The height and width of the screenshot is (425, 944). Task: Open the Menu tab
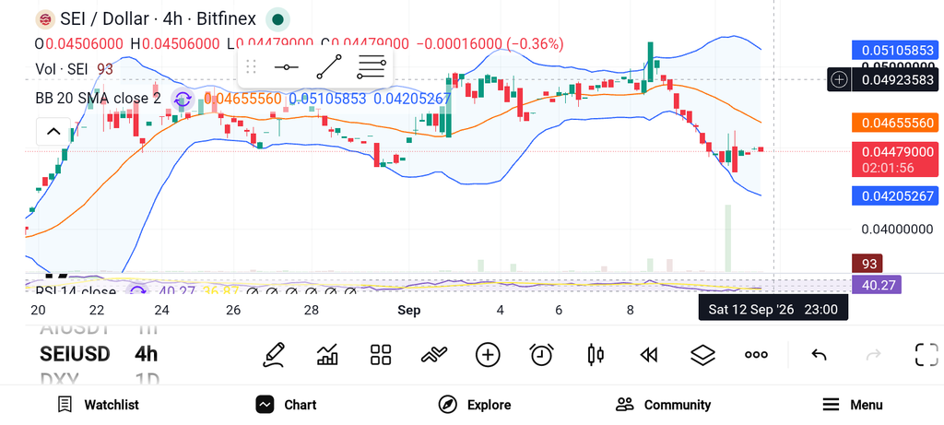coord(852,405)
